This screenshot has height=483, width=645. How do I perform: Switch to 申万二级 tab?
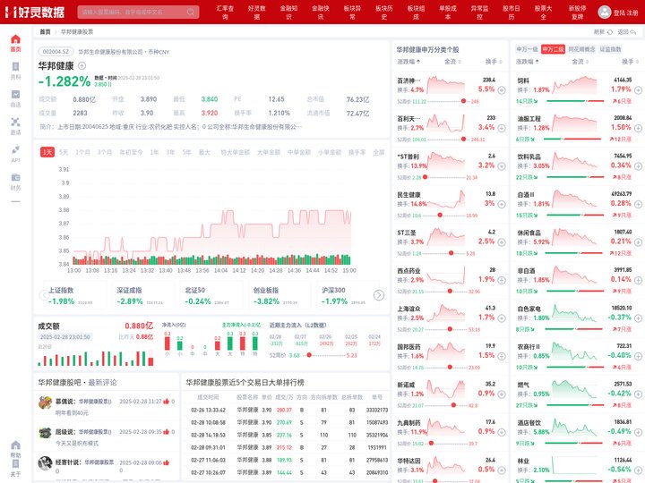[553, 49]
